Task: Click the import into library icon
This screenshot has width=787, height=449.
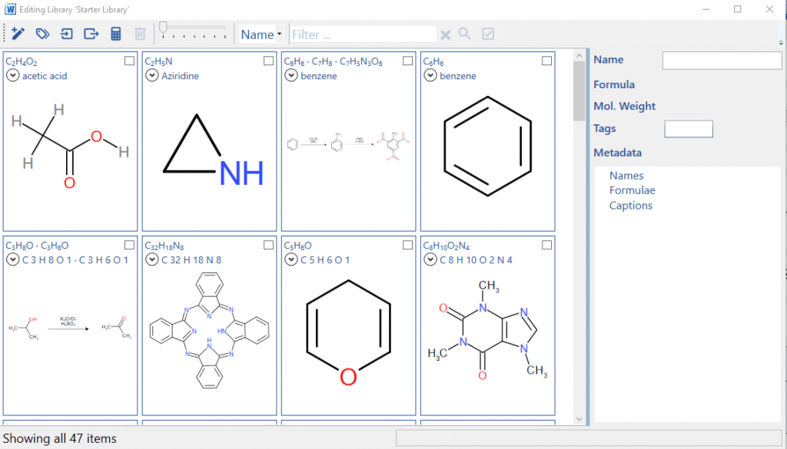Action: [67, 34]
